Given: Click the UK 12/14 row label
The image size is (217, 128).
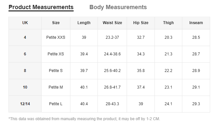Looking at the screenshot, I should 25,104.
